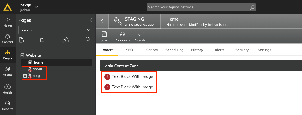Open the Assets sidebar section
The height and width of the screenshot is (115, 302).
click(8, 71)
